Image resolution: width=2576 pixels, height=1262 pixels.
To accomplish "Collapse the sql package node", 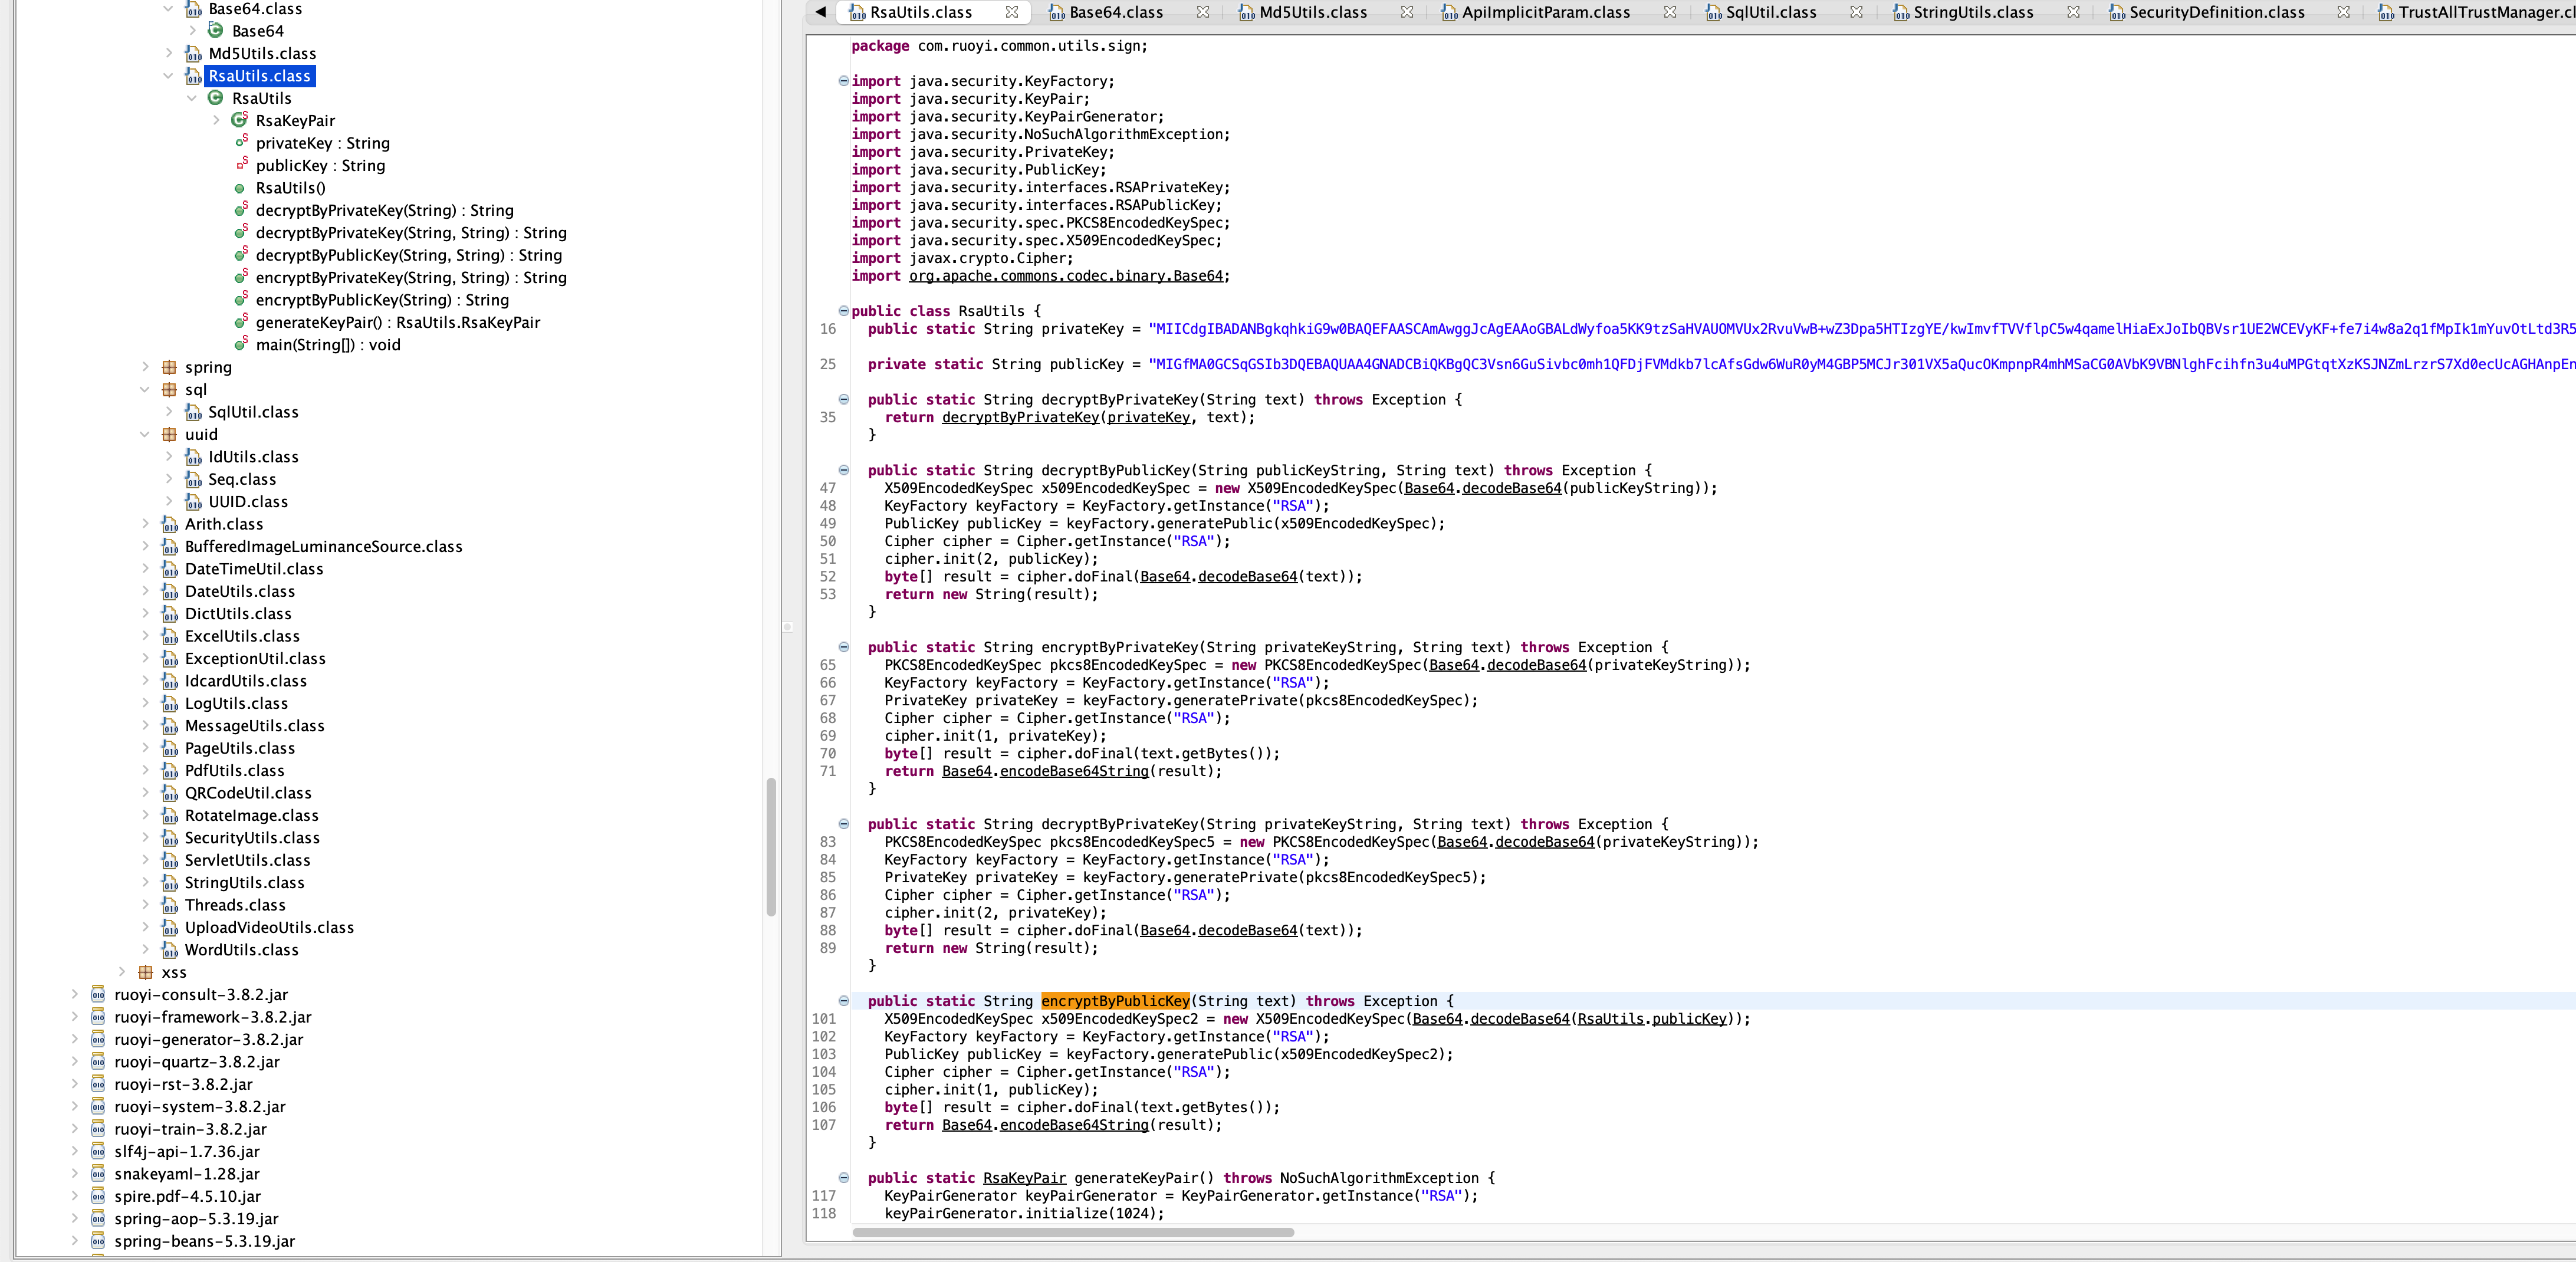I will pos(145,390).
